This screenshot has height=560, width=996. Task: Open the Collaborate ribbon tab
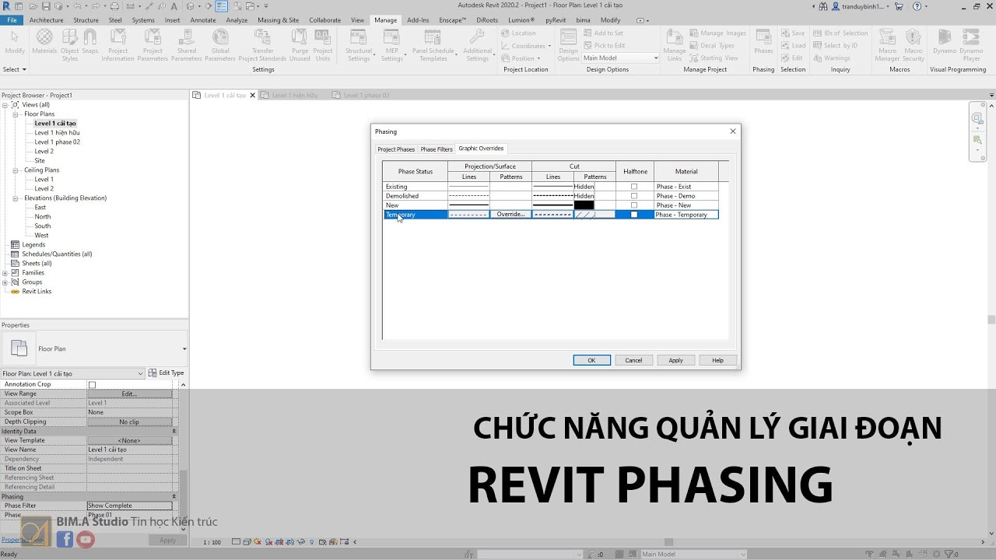click(324, 20)
